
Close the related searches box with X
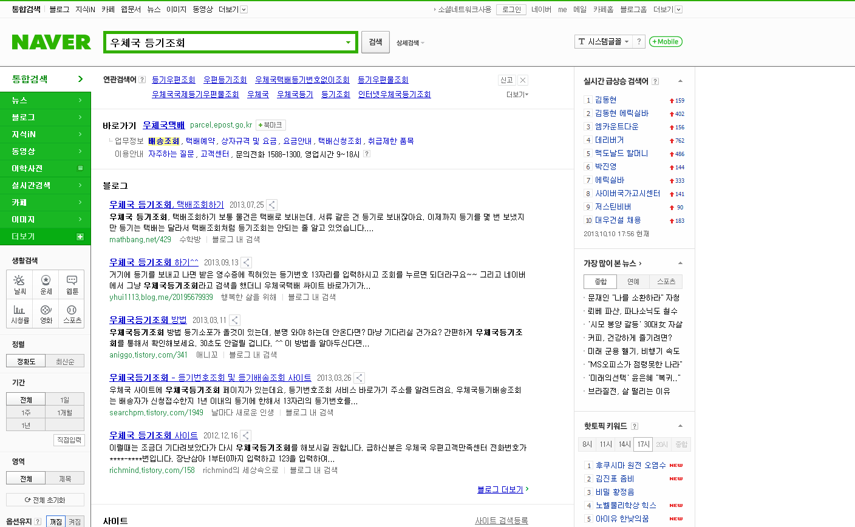523,80
